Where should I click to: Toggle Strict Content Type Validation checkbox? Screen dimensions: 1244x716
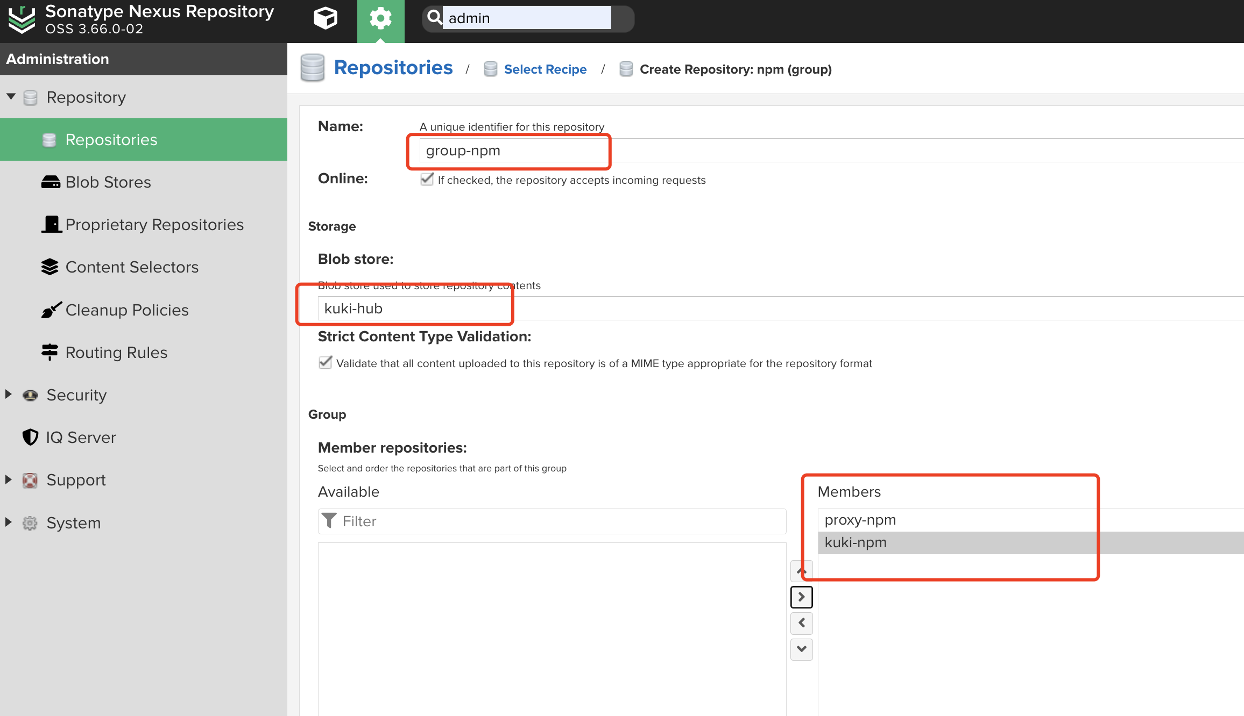pos(325,362)
